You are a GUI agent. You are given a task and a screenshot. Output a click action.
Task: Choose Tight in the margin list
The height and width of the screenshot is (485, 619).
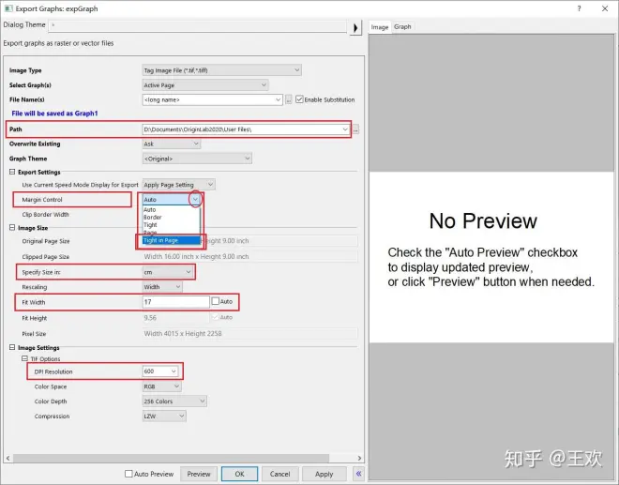coord(172,225)
